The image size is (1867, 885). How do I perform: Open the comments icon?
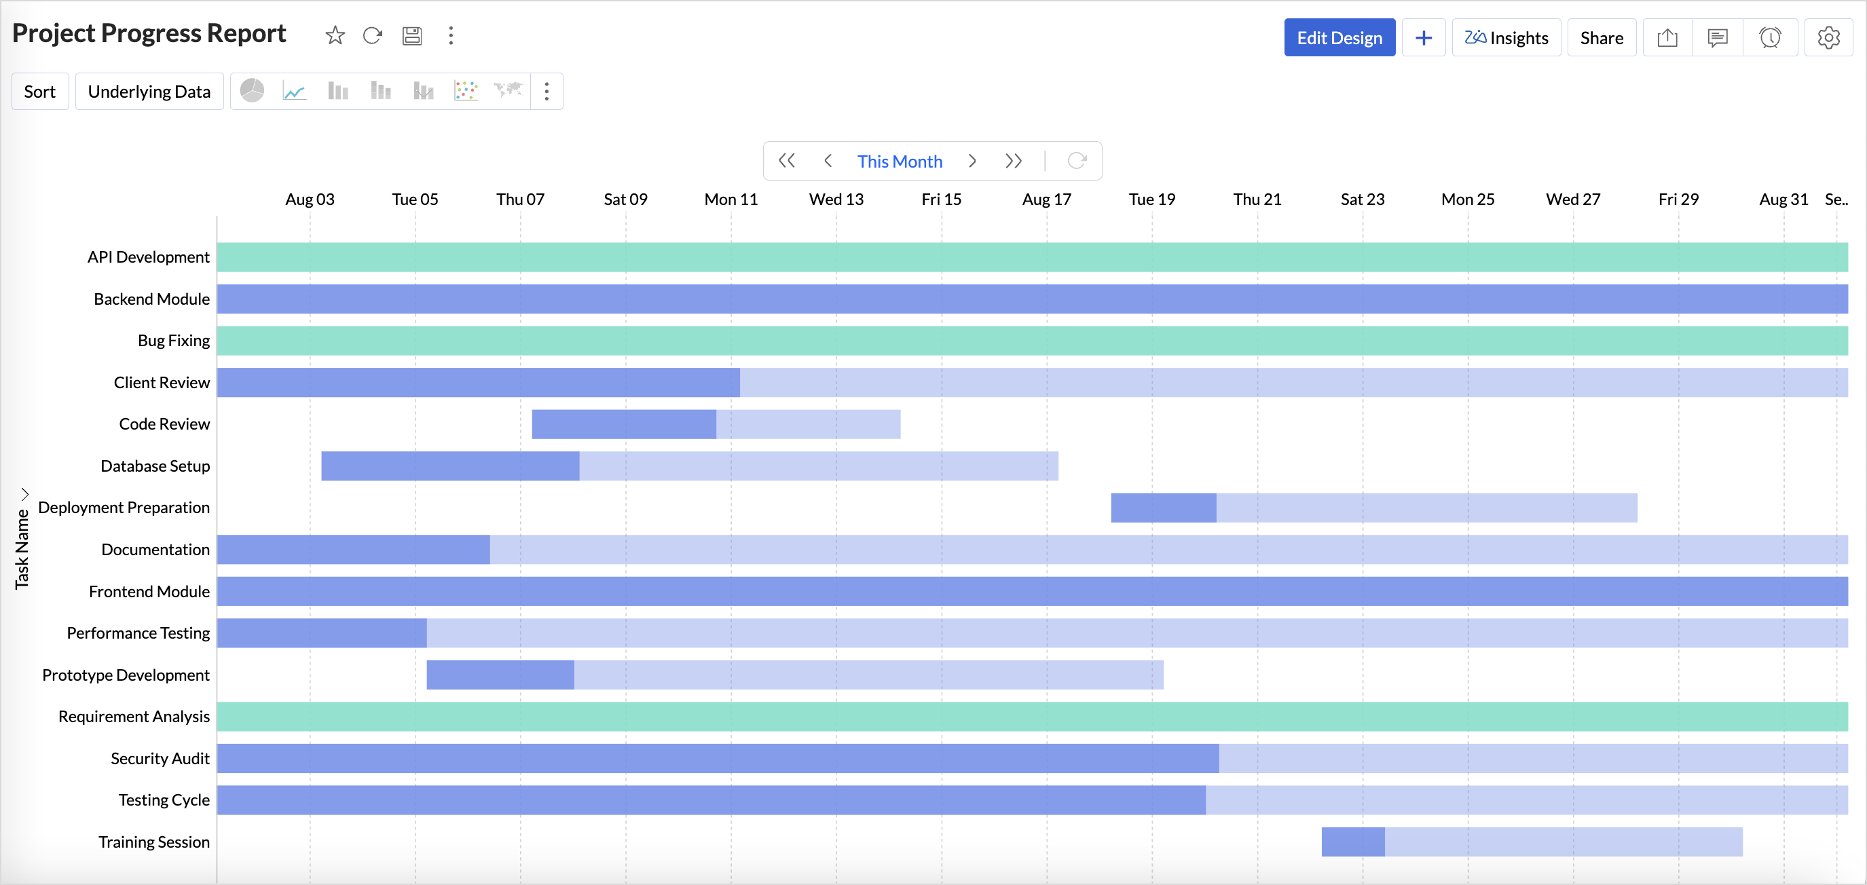click(1717, 38)
